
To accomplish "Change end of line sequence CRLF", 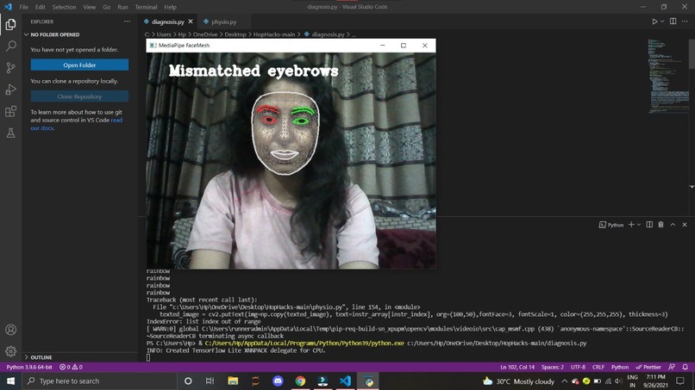I will coord(598,367).
